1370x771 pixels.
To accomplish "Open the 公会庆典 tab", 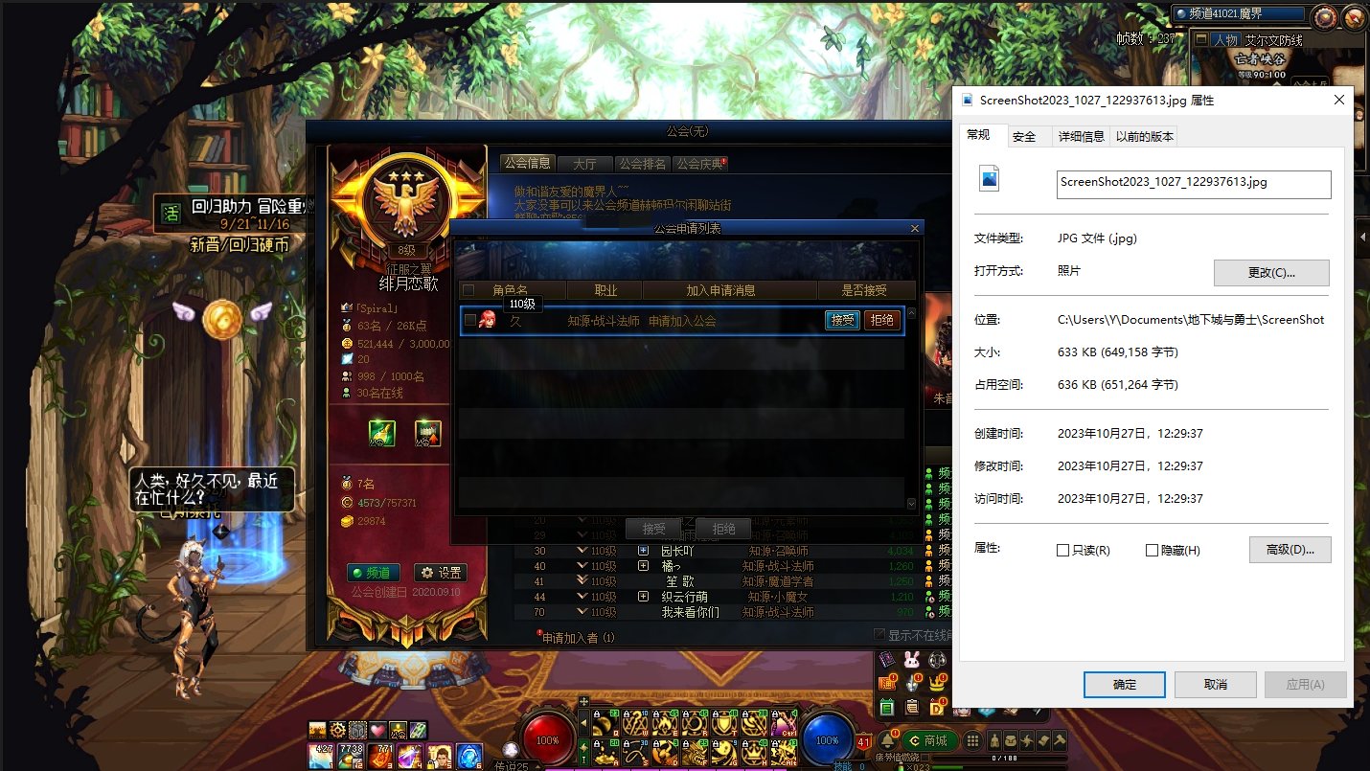I will click(700, 164).
